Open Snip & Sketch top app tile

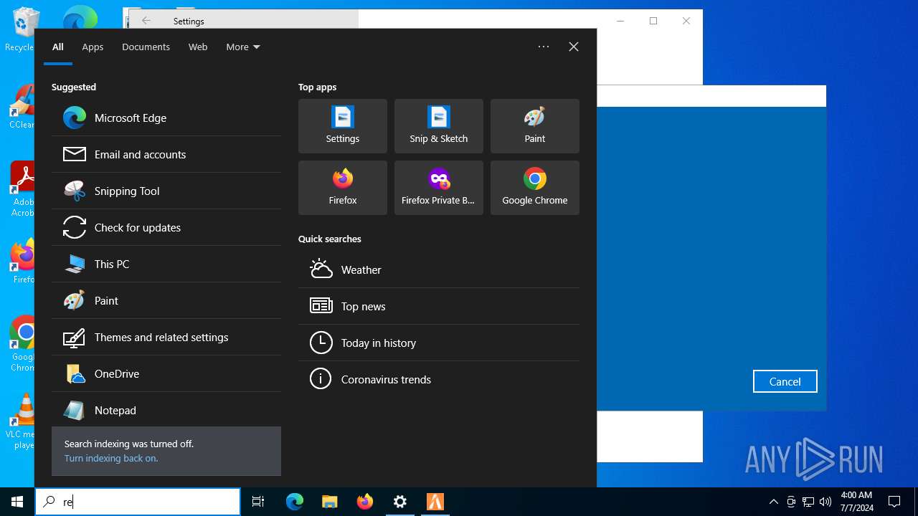[x=439, y=126]
